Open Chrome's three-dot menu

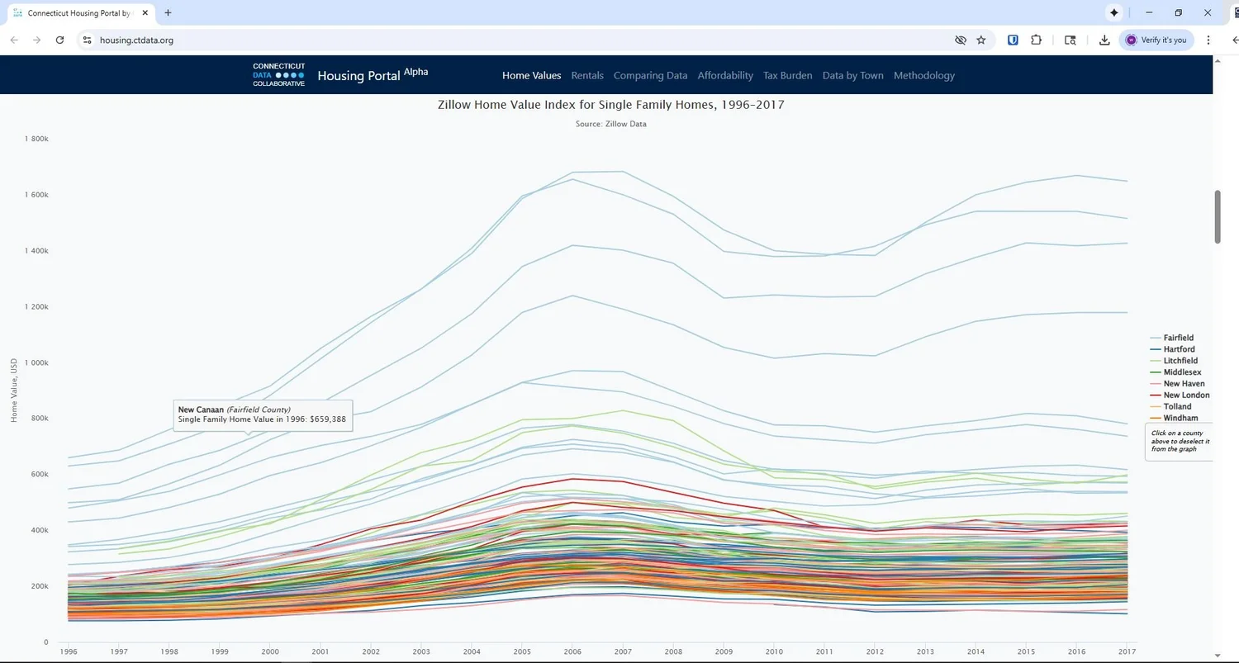point(1208,40)
